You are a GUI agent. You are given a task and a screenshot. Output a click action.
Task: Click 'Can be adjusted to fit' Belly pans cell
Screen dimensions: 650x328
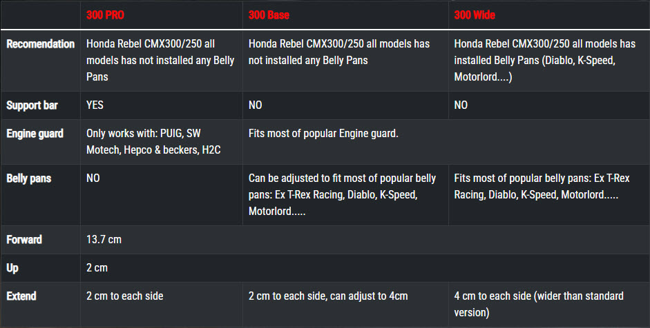coord(342,194)
